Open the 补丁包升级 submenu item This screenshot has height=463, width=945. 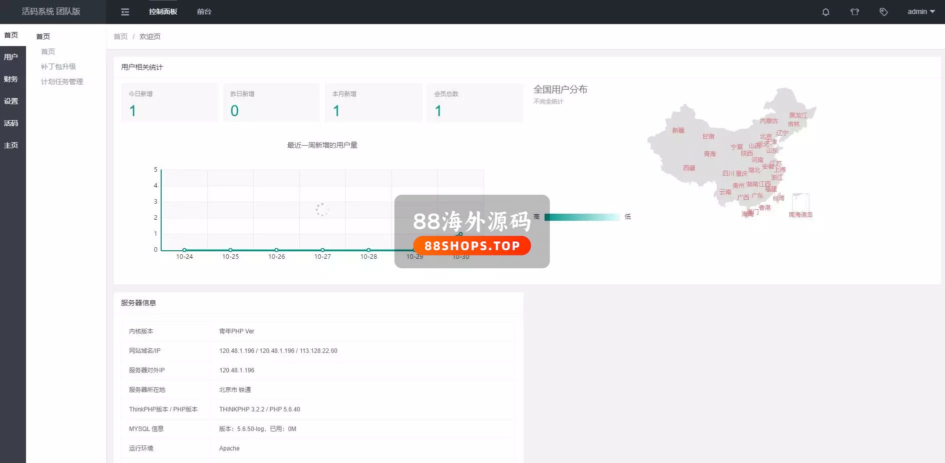pyautogui.click(x=59, y=67)
